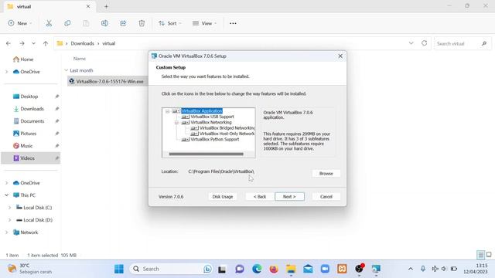Open the Sort dropdown menu
Viewport: 495px width, 278px height.
(170, 23)
